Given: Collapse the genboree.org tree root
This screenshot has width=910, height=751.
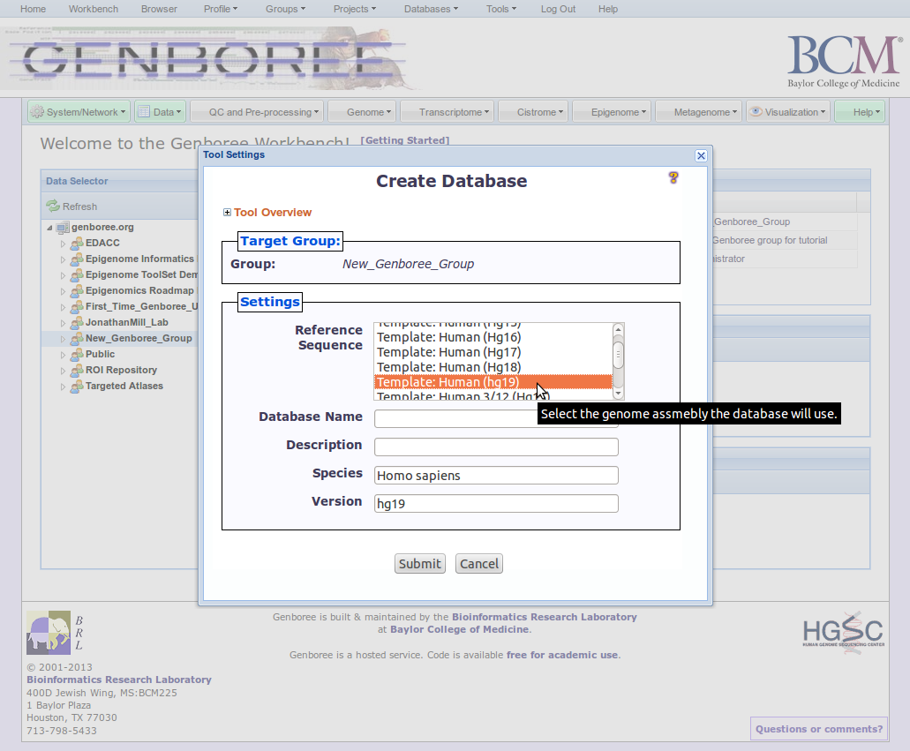Looking at the screenshot, I should (x=50, y=228).
